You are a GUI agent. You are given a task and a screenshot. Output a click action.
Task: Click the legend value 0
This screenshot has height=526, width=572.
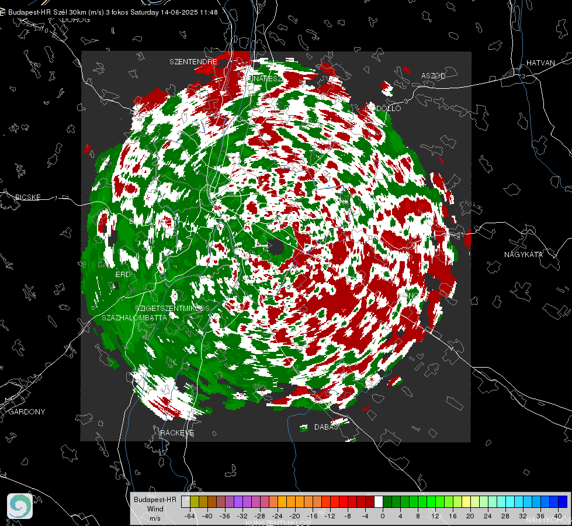[382, 516]
